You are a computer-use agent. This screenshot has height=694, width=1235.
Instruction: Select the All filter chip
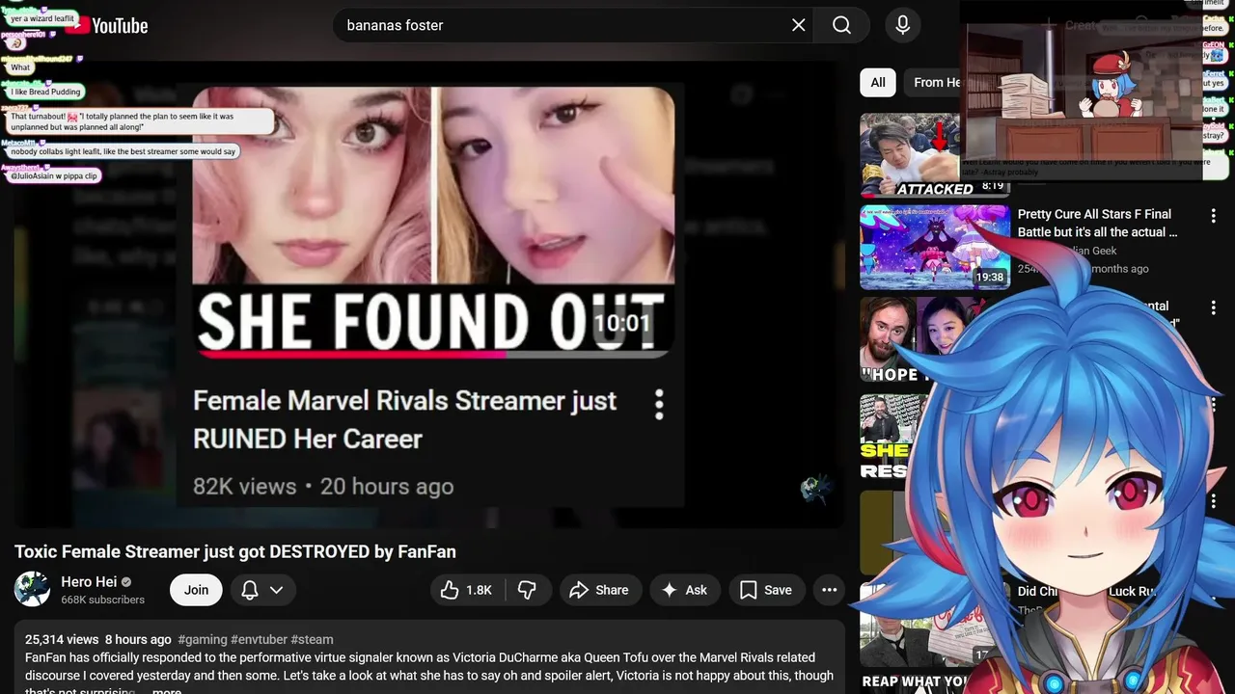click(x=878, y=83)
